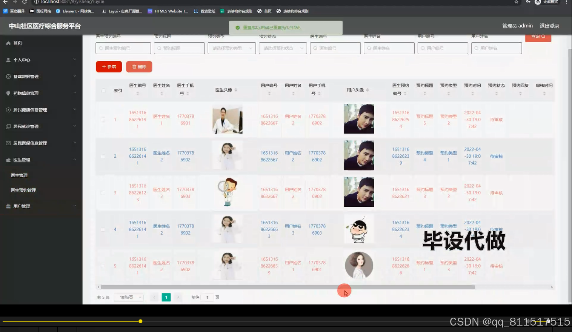
Task: Click the 药物信息管理 sidebar icon
Action: pyautogui.click(x=8, y=93)
